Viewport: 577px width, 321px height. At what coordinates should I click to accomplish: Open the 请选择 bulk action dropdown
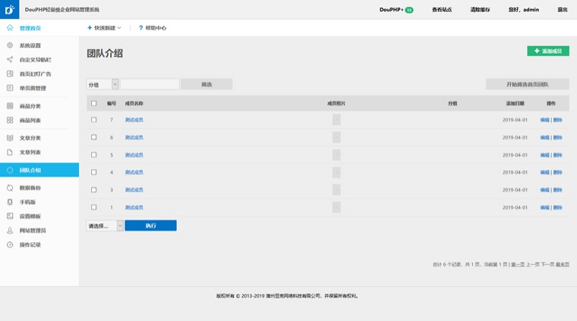tap(105, 225)
